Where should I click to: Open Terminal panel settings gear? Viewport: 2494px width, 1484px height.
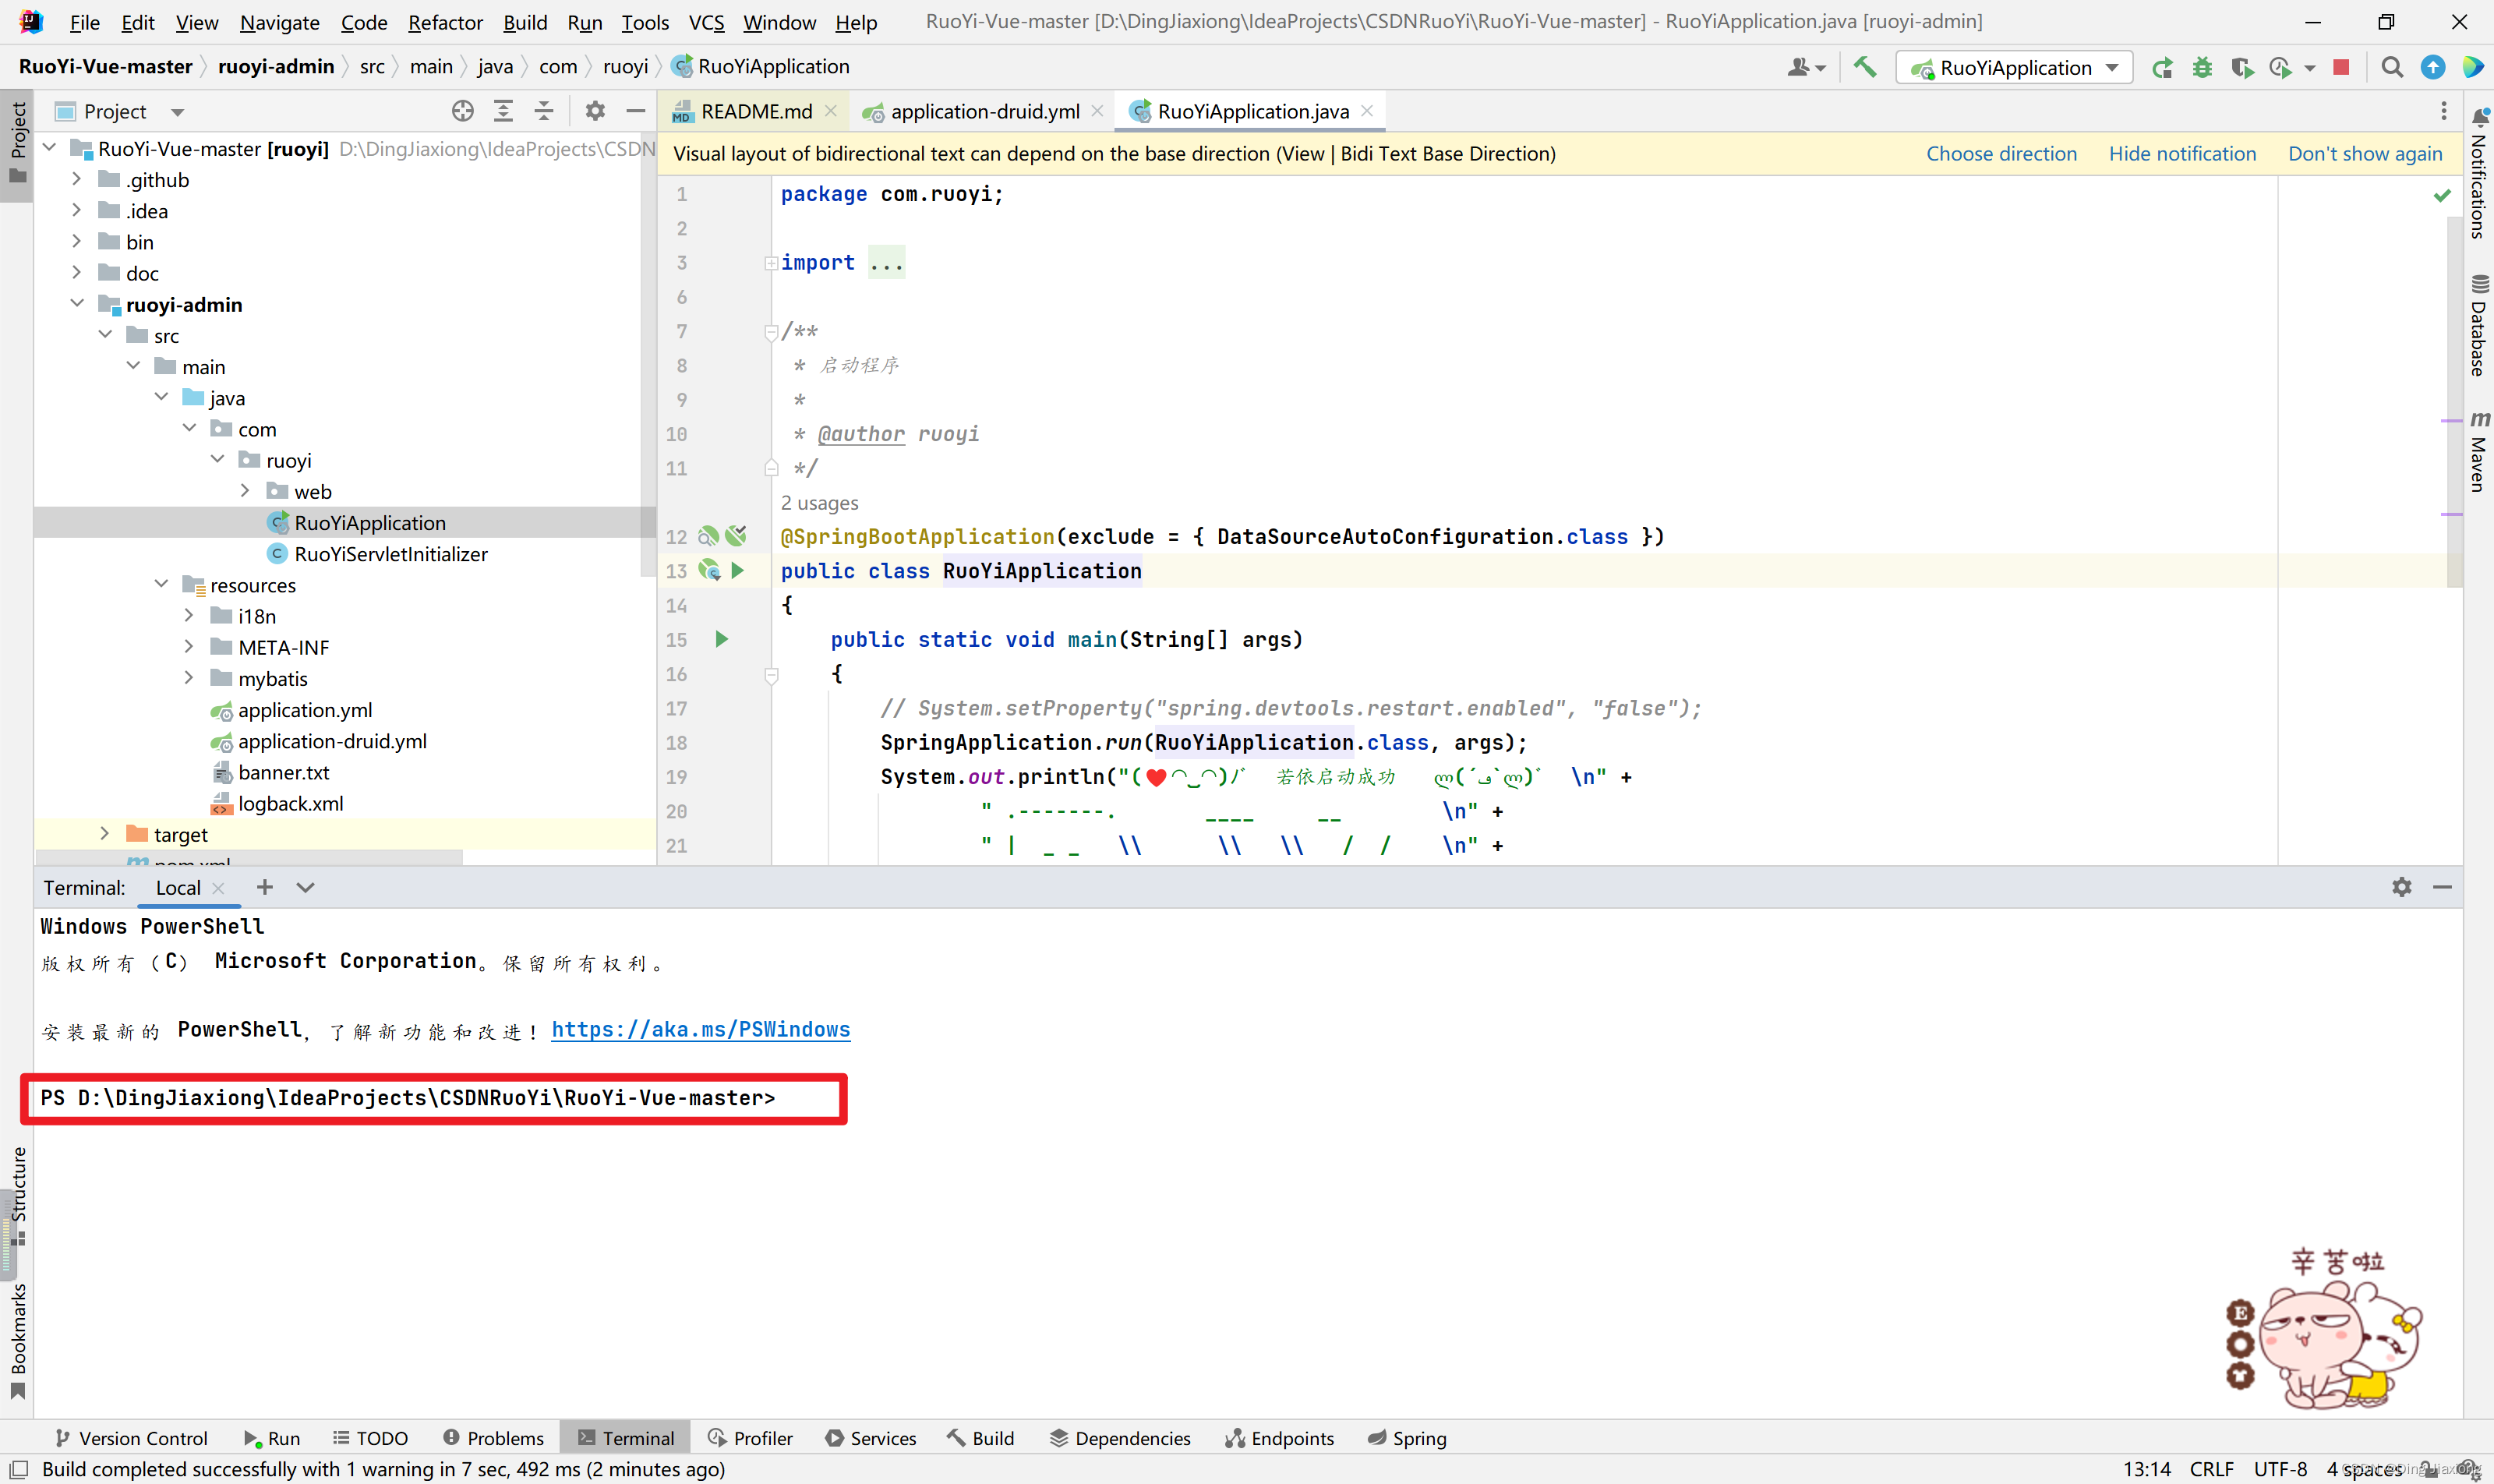2401,887
